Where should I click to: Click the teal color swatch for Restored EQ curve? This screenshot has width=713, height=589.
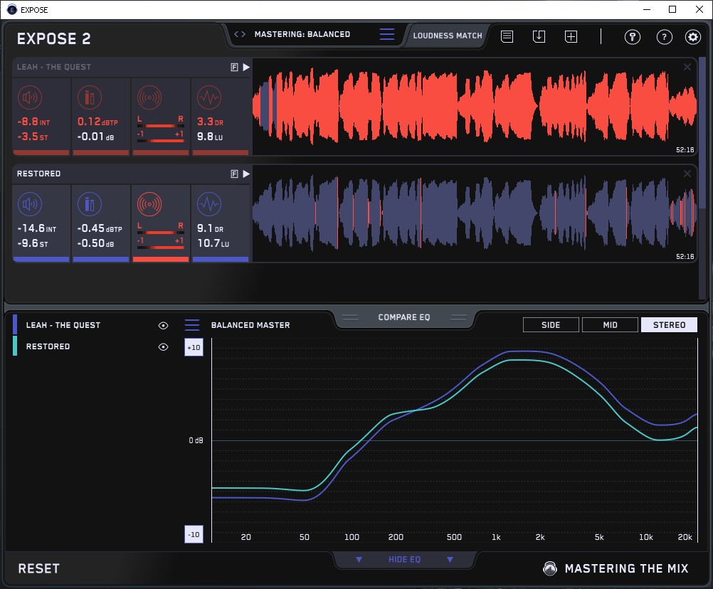point(15,346)
